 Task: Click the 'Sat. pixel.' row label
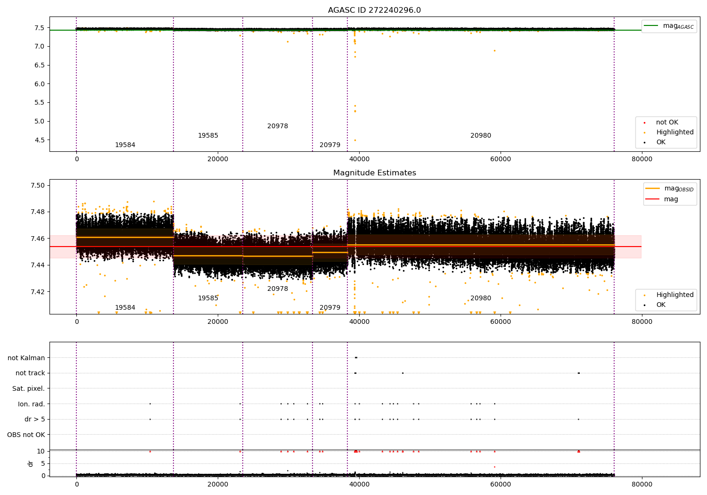click(29, 388)
